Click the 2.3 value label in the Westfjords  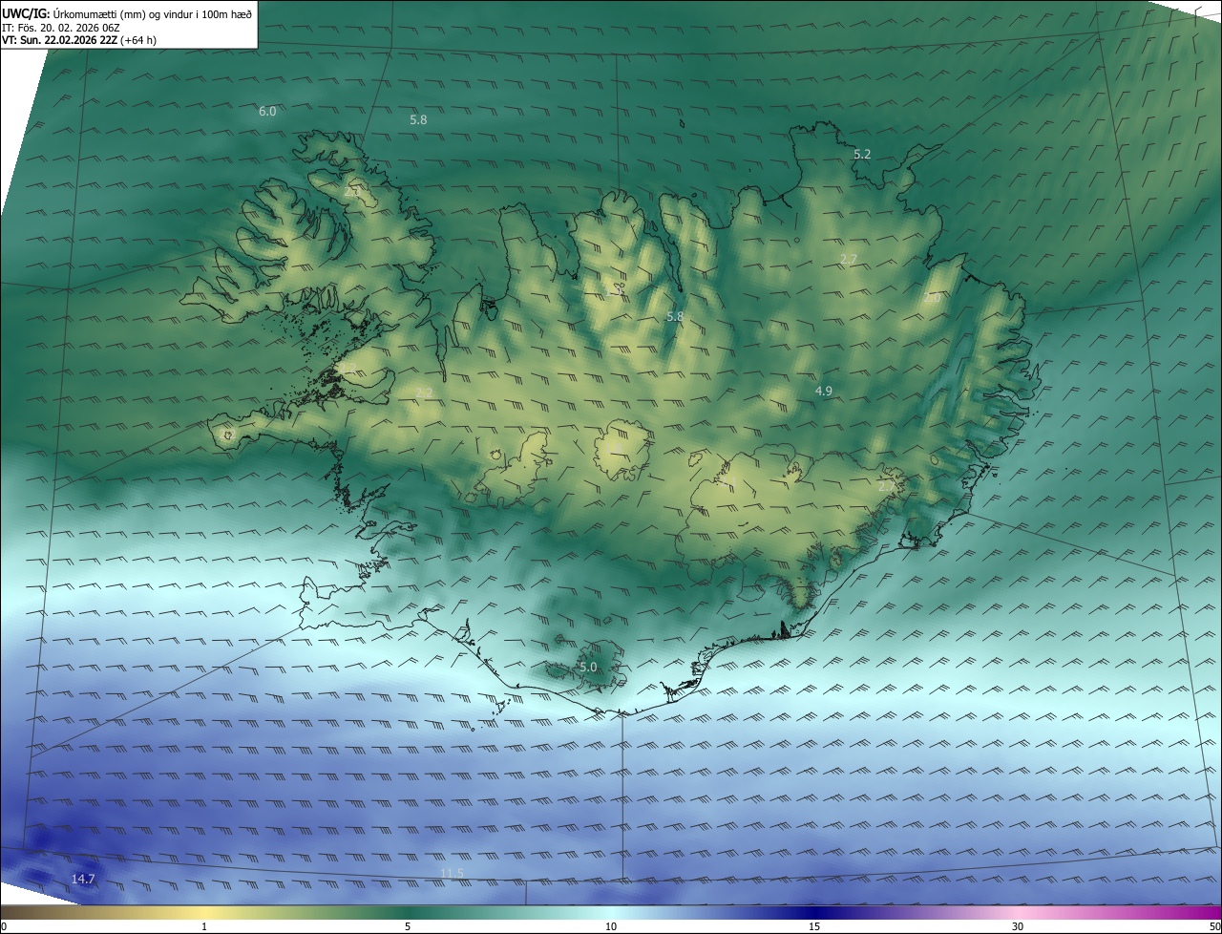(351, 191)
